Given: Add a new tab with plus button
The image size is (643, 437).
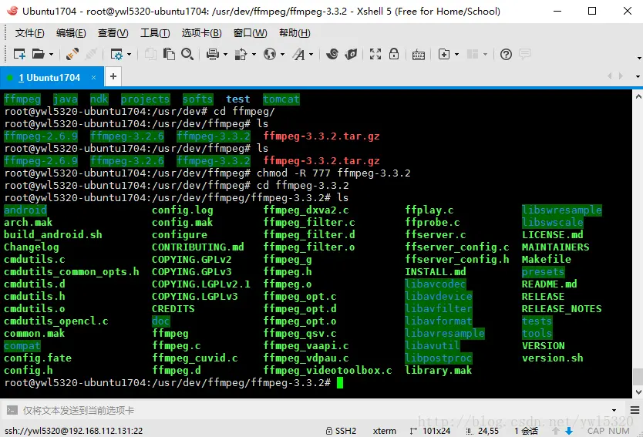Looking at the screenshot, I should coord(113,76).
